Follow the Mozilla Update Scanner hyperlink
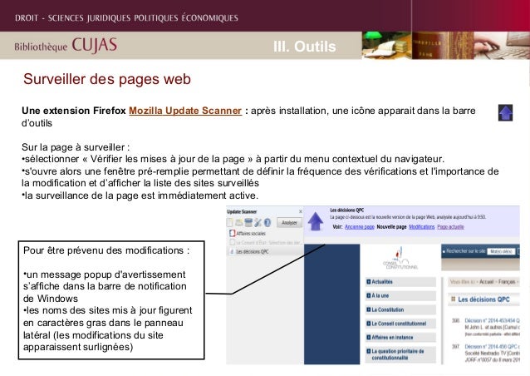Screen dimensions: 530x376 (185, 111)
